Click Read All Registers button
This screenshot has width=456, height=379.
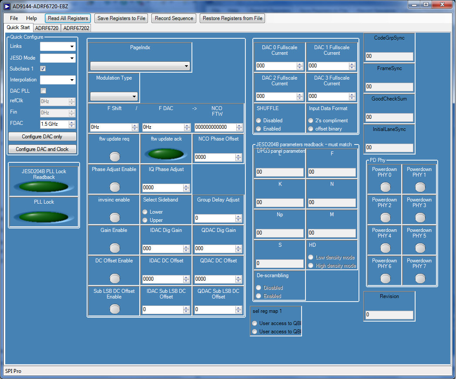tap(68, 18)
